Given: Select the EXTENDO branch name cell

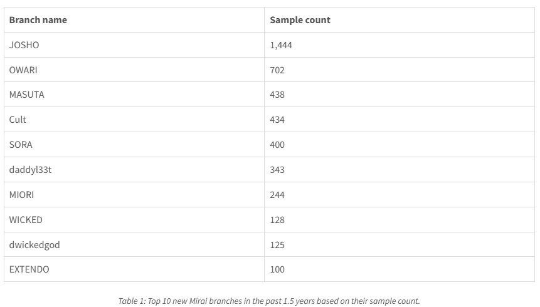Looking at the screenshot, I should point(29,269).
